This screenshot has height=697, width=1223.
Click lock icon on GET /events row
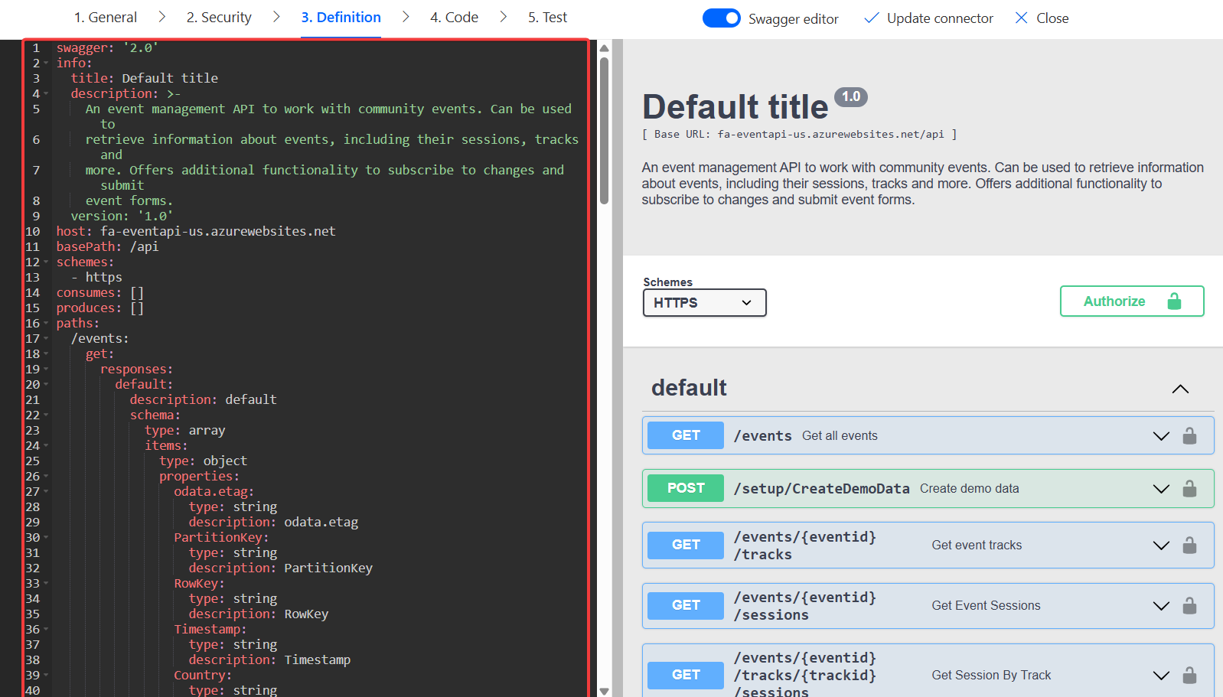click(x=1189, y=436)
